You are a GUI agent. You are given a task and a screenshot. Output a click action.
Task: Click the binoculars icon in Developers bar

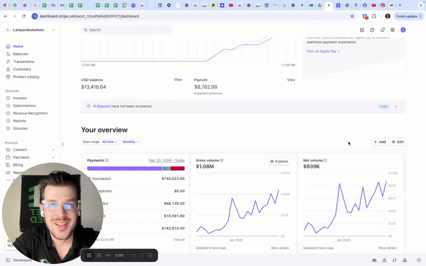[374, 260]
